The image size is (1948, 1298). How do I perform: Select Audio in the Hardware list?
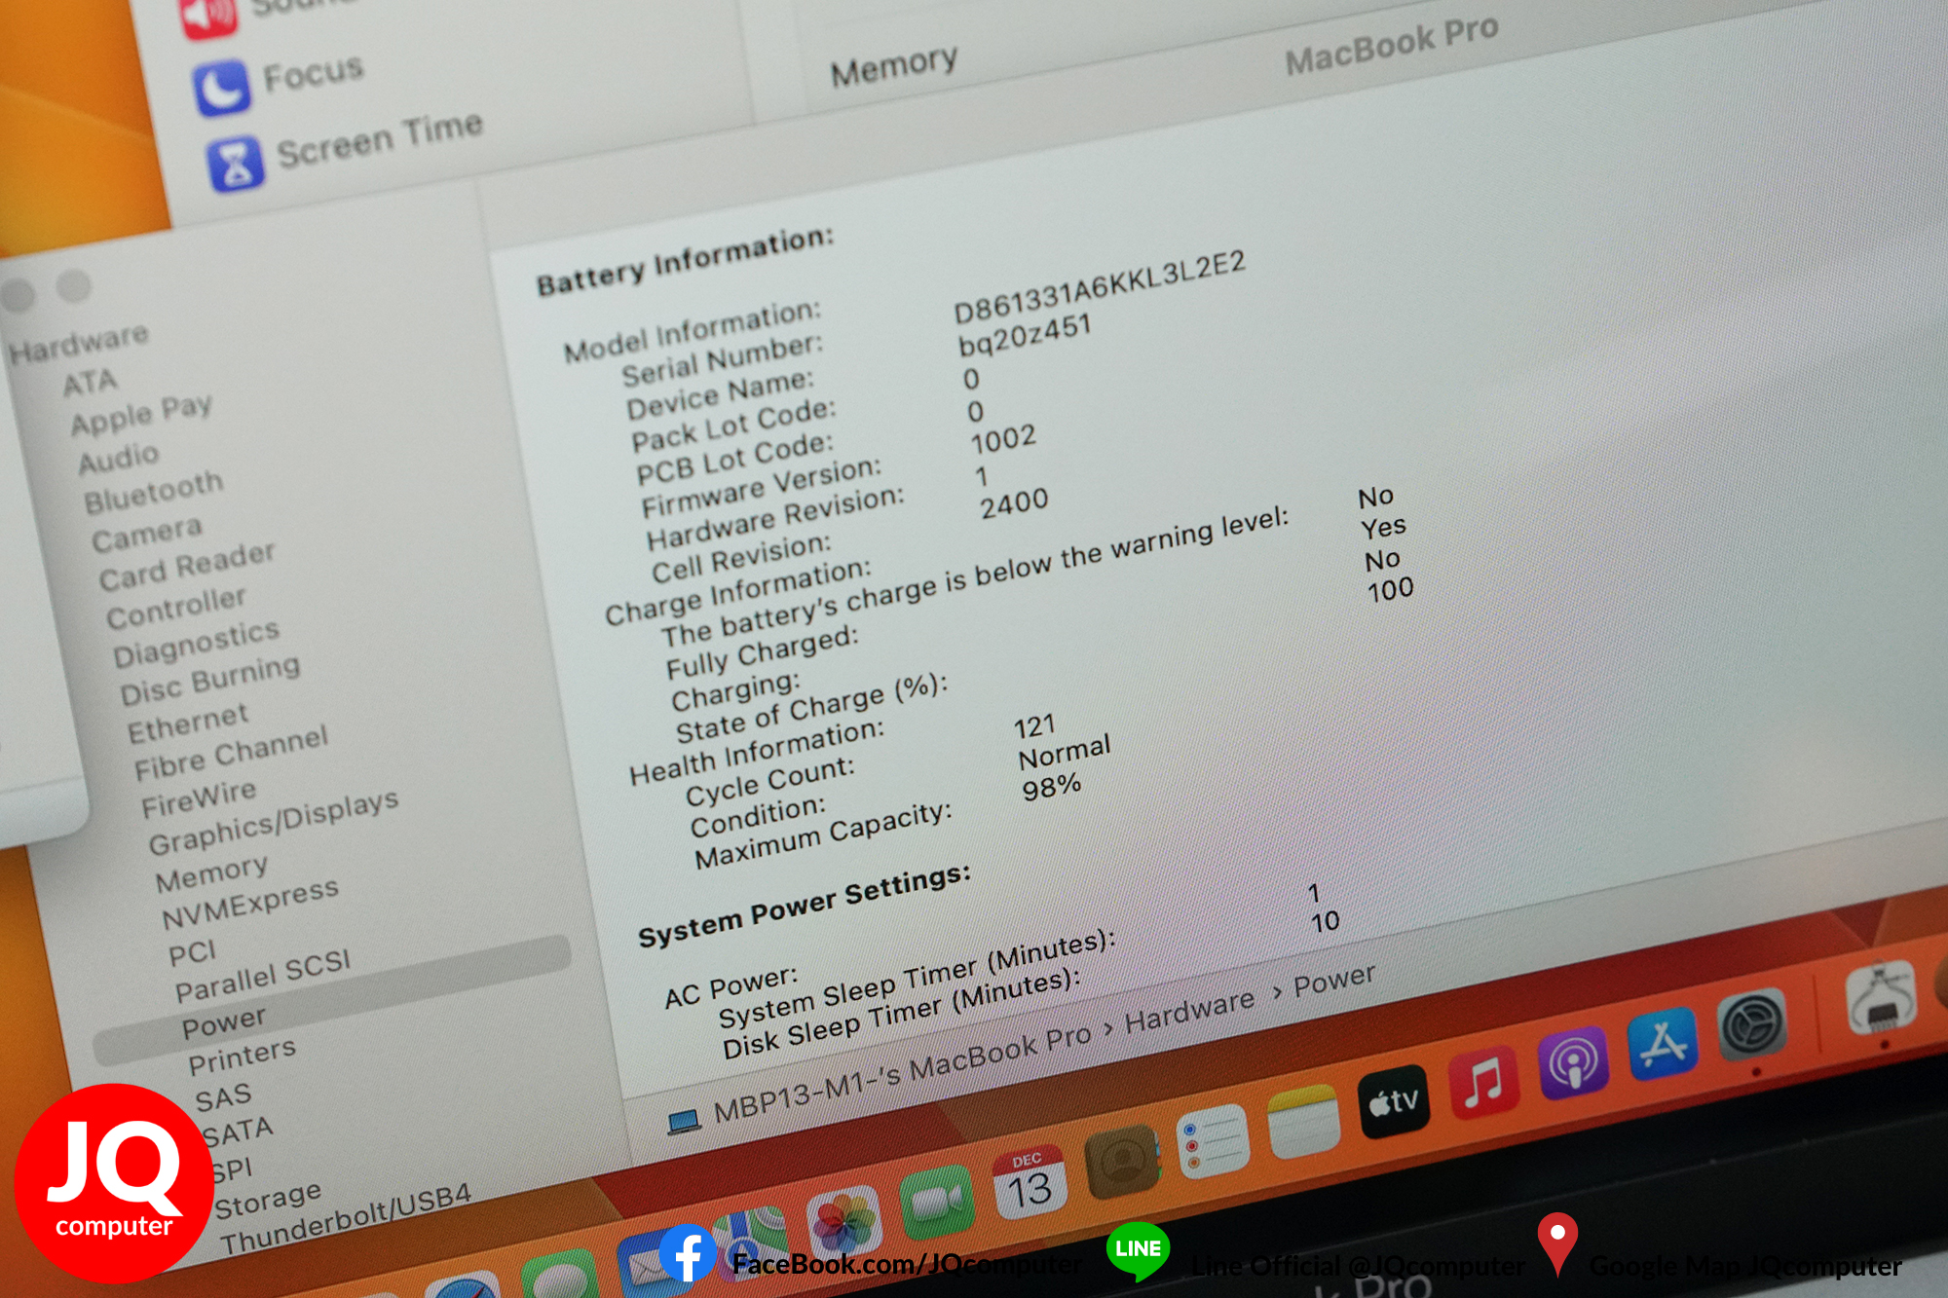pyautogui.click(x=119, y=458)
